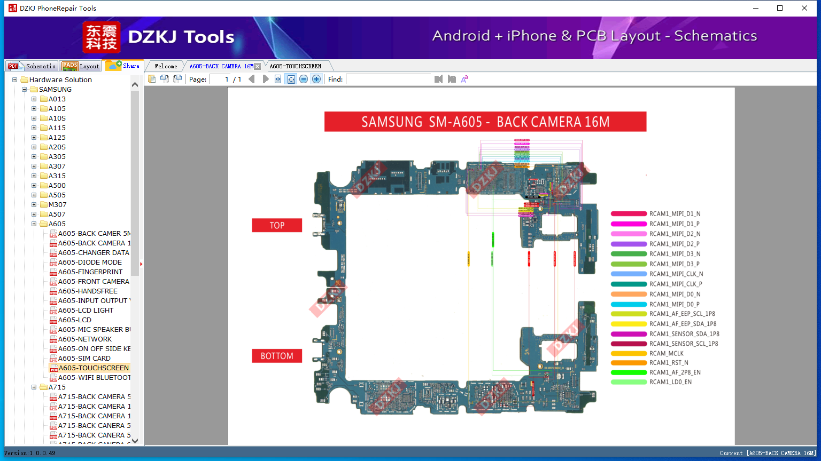Open the Share cloud tab
Image resolution: width=821 pixels, height=461 pixels.
point(123,66)
